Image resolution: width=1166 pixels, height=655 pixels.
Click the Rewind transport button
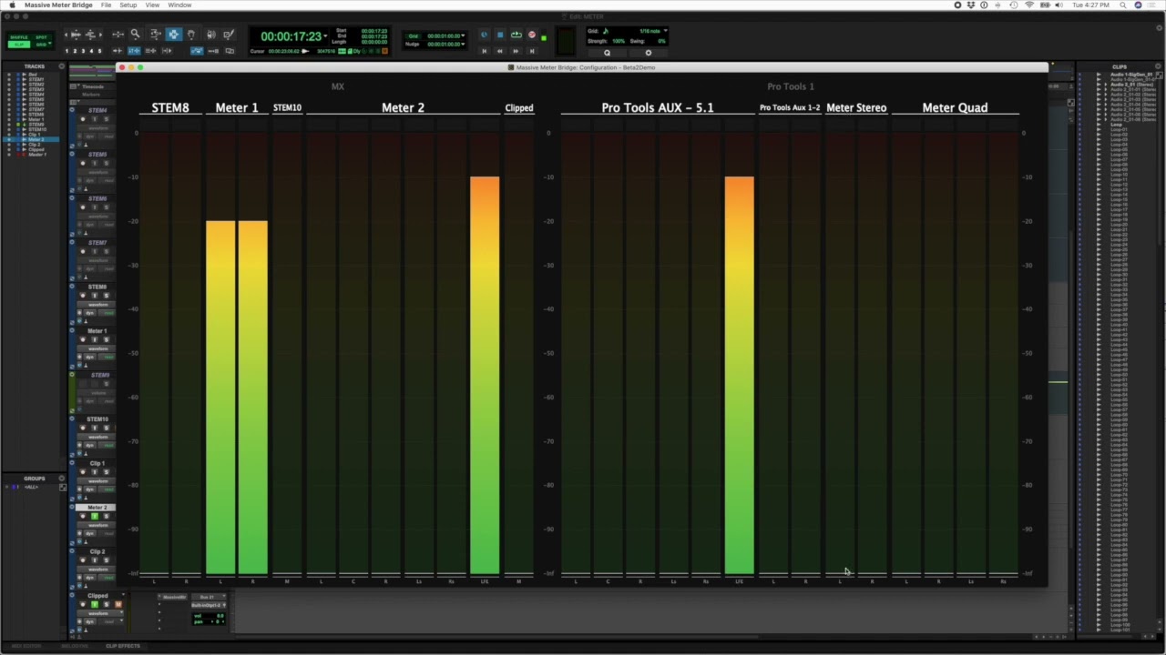[x=499, y=51]
